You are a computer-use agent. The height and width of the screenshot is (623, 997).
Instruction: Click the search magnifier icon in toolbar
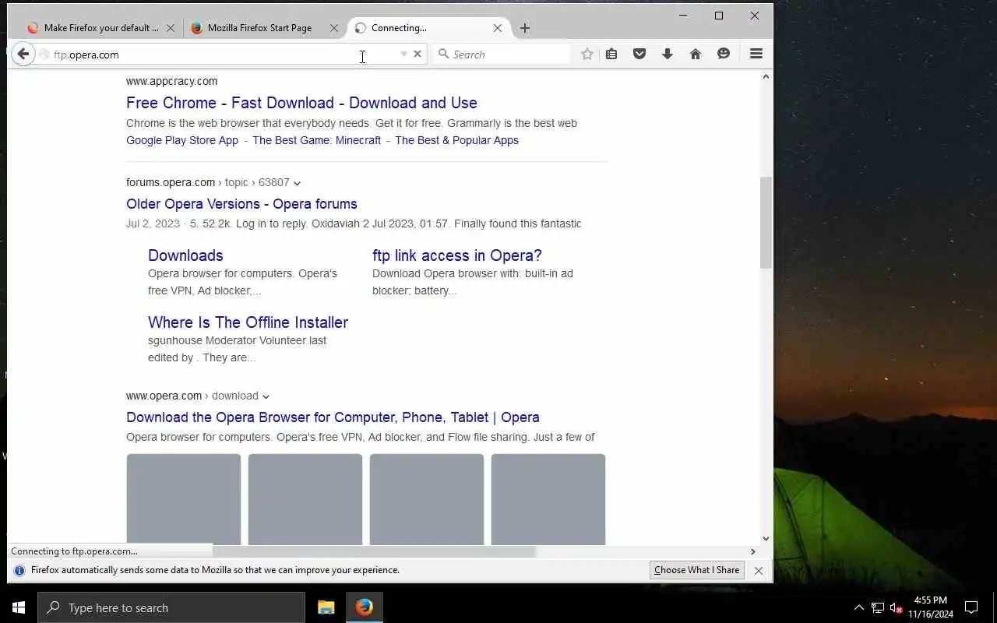pyautogui.click(x=443, y=54)
